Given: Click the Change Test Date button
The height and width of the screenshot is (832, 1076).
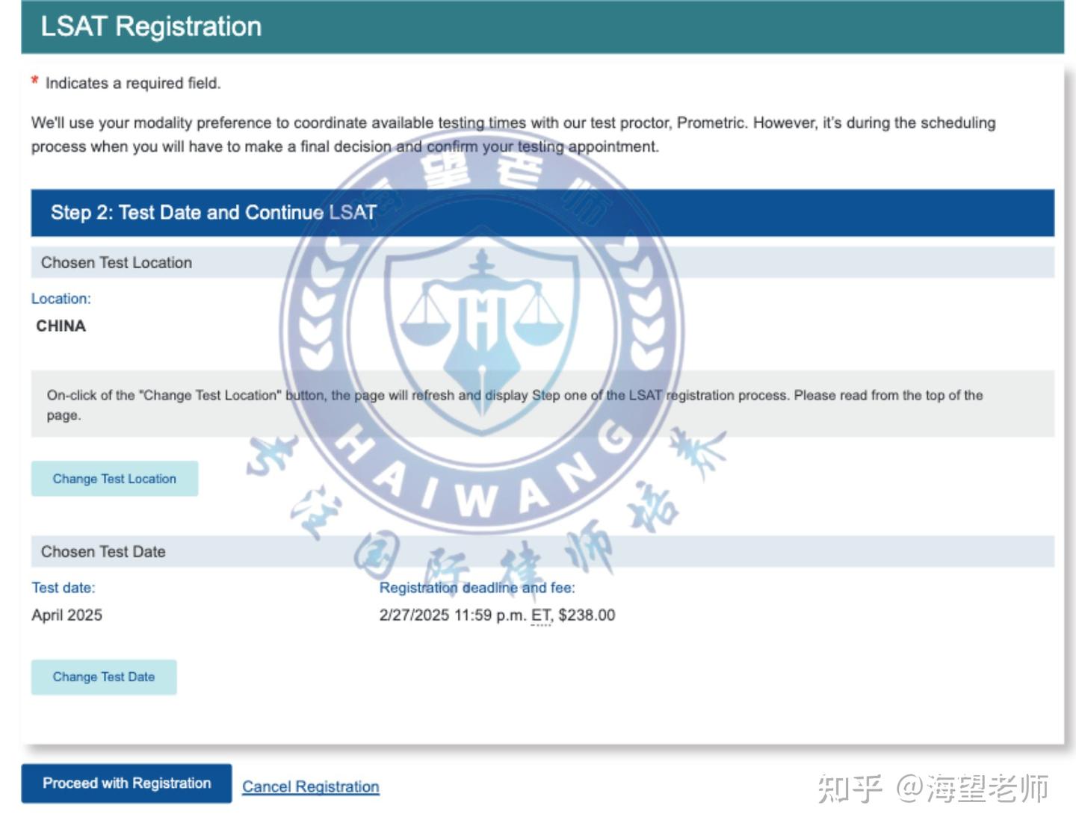Looking at the screenshot, I should click(104, 677).
